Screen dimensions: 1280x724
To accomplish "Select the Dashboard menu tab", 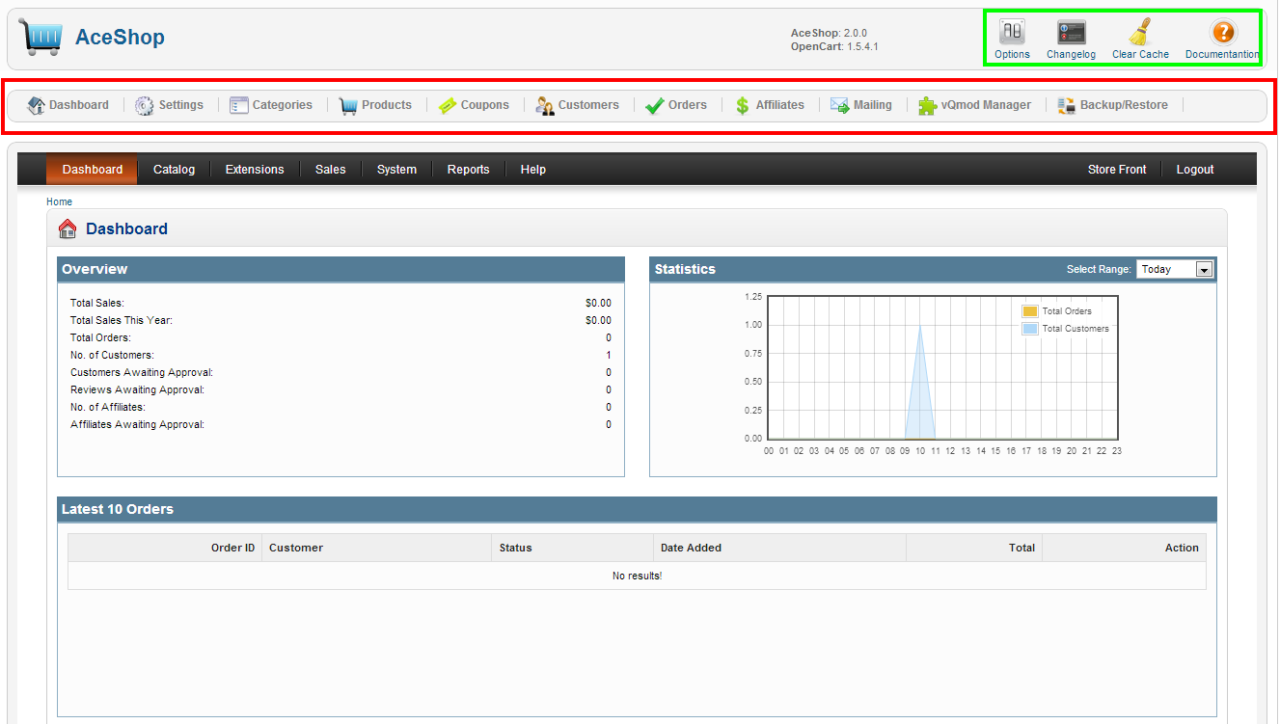I will [x=93, y=170].
